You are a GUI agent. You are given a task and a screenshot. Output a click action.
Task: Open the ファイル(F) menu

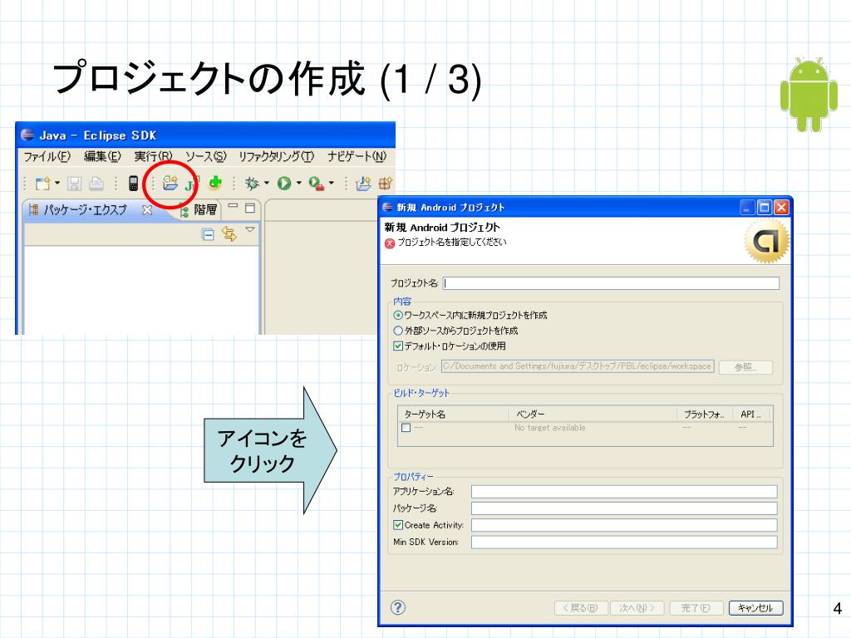click(47, 157)
